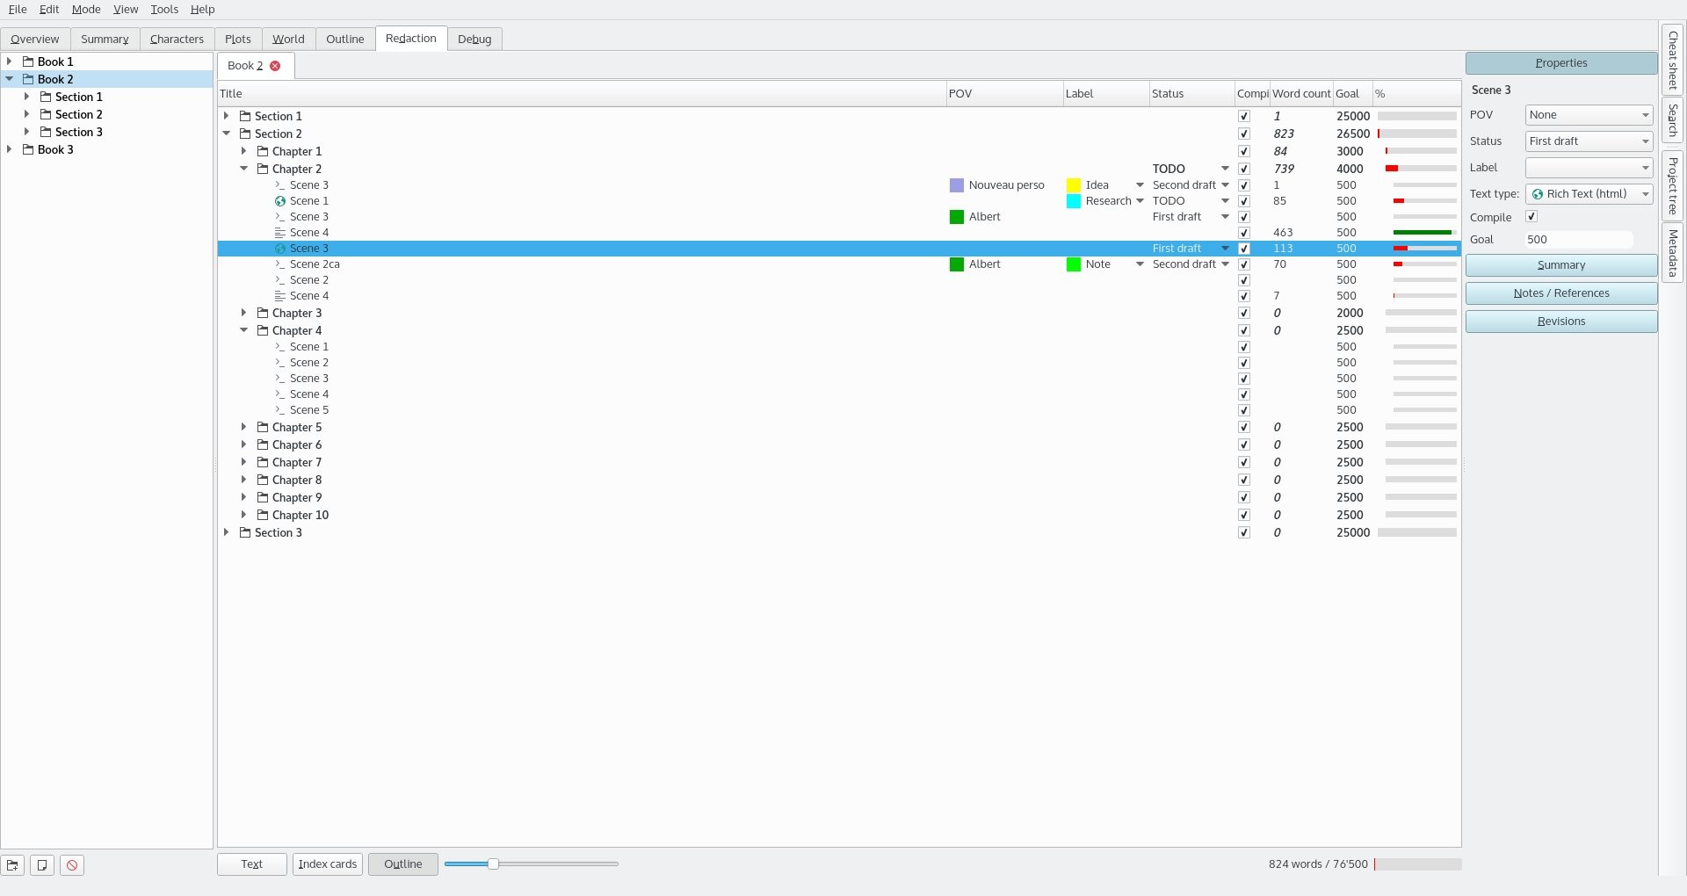This screenshot has height=896, width=1687.
Task: Open the Tools menu
Action: pos(164,10)
